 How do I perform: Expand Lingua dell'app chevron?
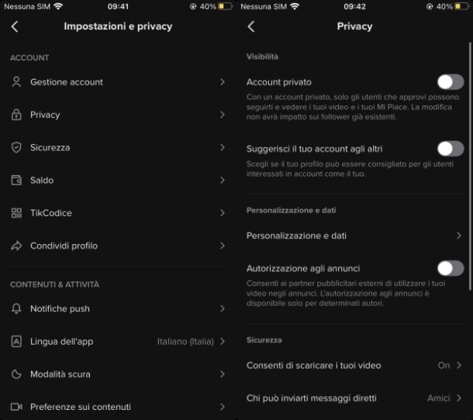pyautogui.click(x=223, y=341)
